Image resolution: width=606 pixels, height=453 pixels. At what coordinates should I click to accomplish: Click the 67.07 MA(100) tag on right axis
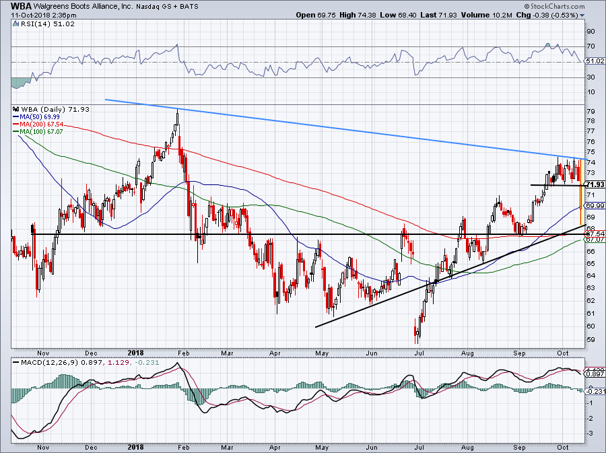(x=595, y=240)
